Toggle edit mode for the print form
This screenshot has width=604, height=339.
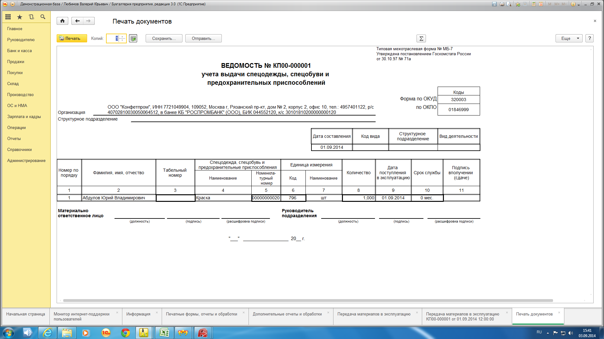[x=133, y=38]
